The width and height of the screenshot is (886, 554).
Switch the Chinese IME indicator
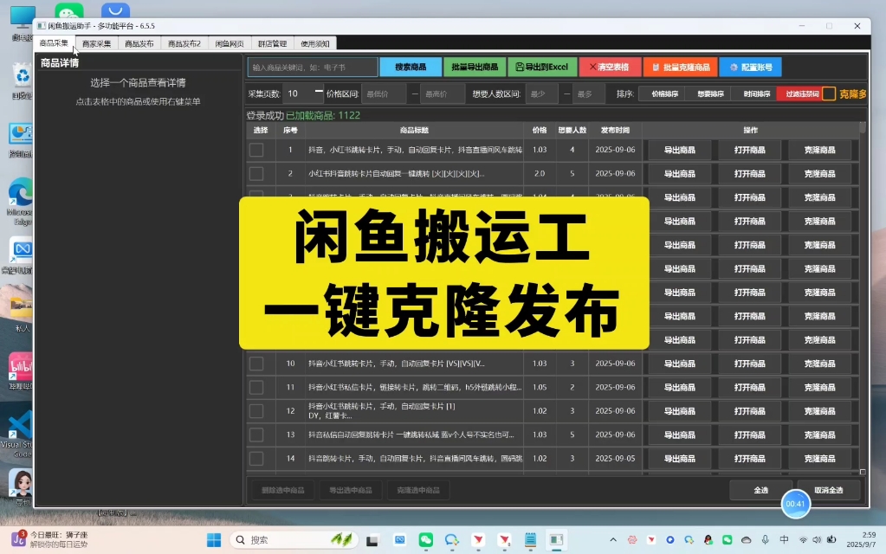785,540
